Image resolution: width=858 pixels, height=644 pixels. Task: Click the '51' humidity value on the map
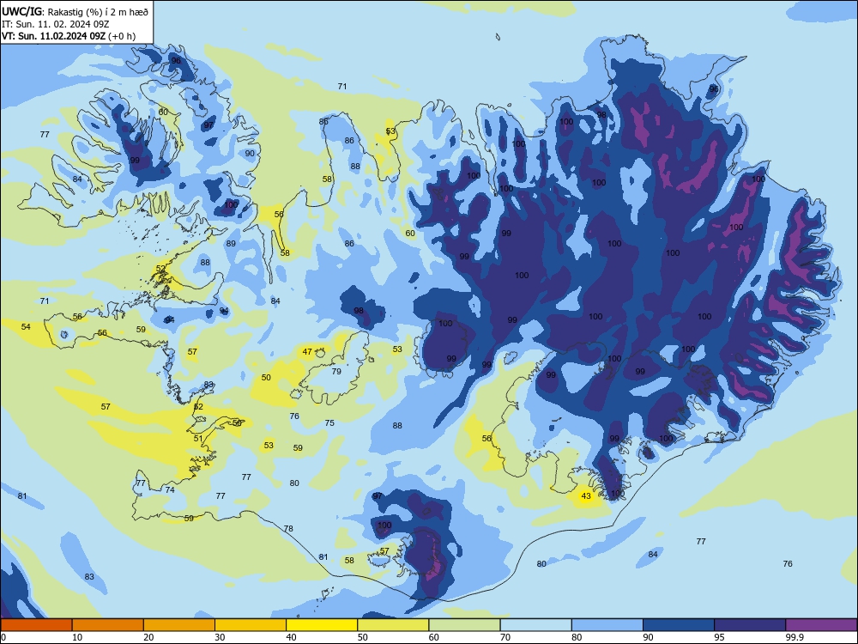(x=198, y=438)
